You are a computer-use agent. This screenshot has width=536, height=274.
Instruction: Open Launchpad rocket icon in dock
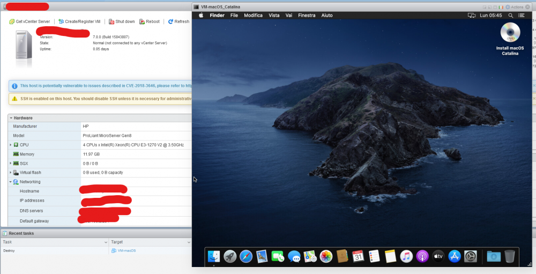point(230,256)
